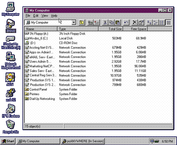
Task: Sort by the Total Size column header
Action: point(111,29)
